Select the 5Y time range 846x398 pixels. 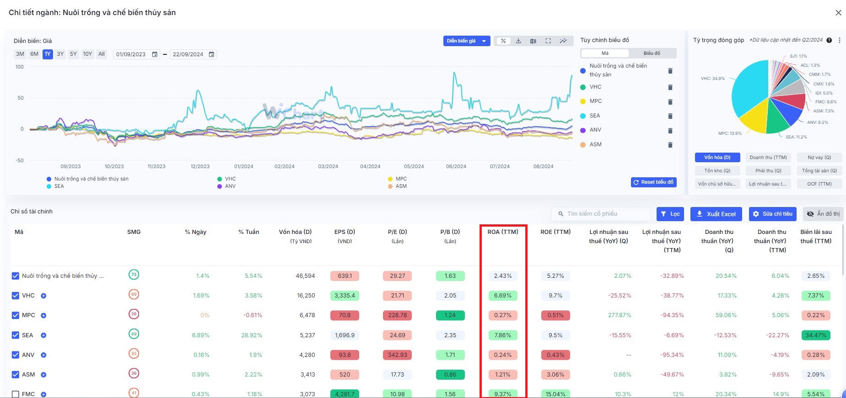[73, 54]
